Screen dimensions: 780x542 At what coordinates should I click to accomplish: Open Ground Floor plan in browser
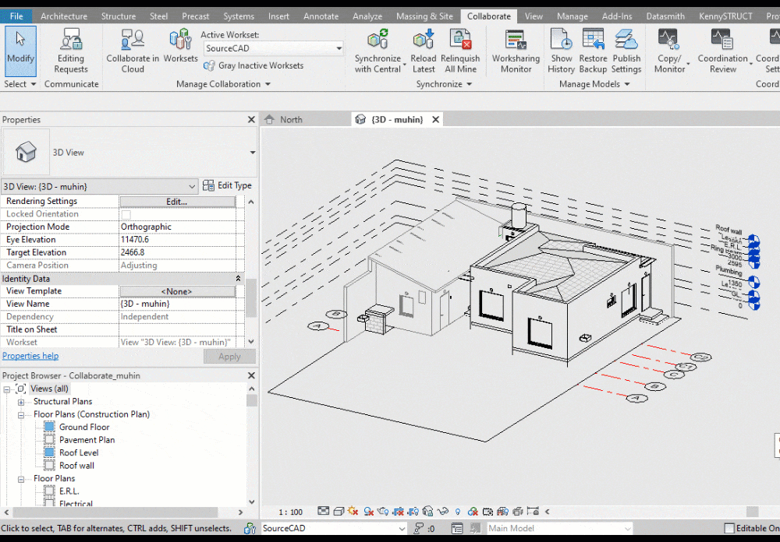pos(84,428)
